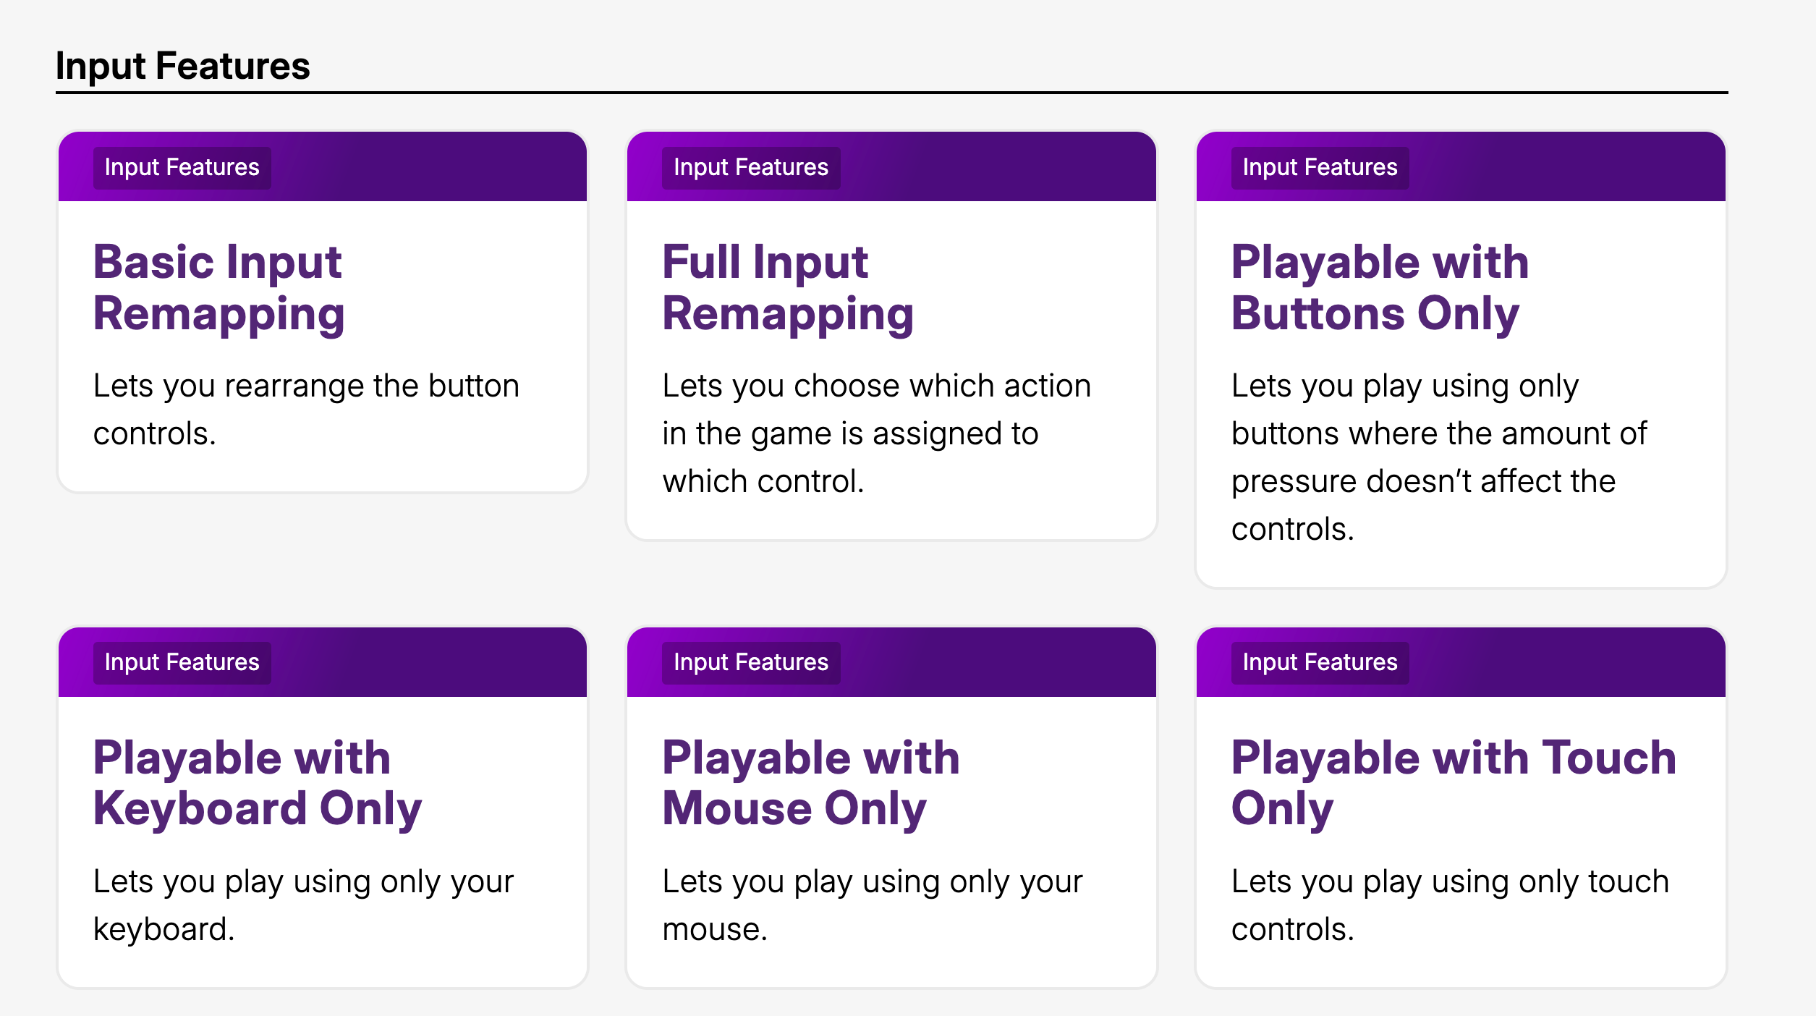Image resolution: width=1816 pixels, height=1016 pixels.
Task: Click Input Features tag on Touch Only card
Action: pos(1319,663)
